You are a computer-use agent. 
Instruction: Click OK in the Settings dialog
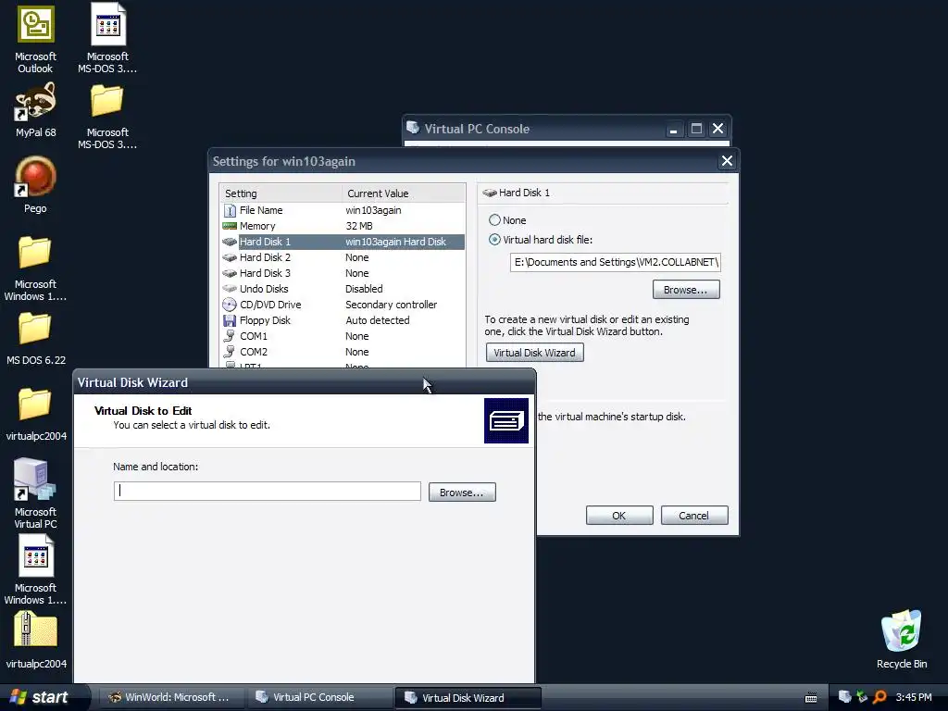[619, 516]
